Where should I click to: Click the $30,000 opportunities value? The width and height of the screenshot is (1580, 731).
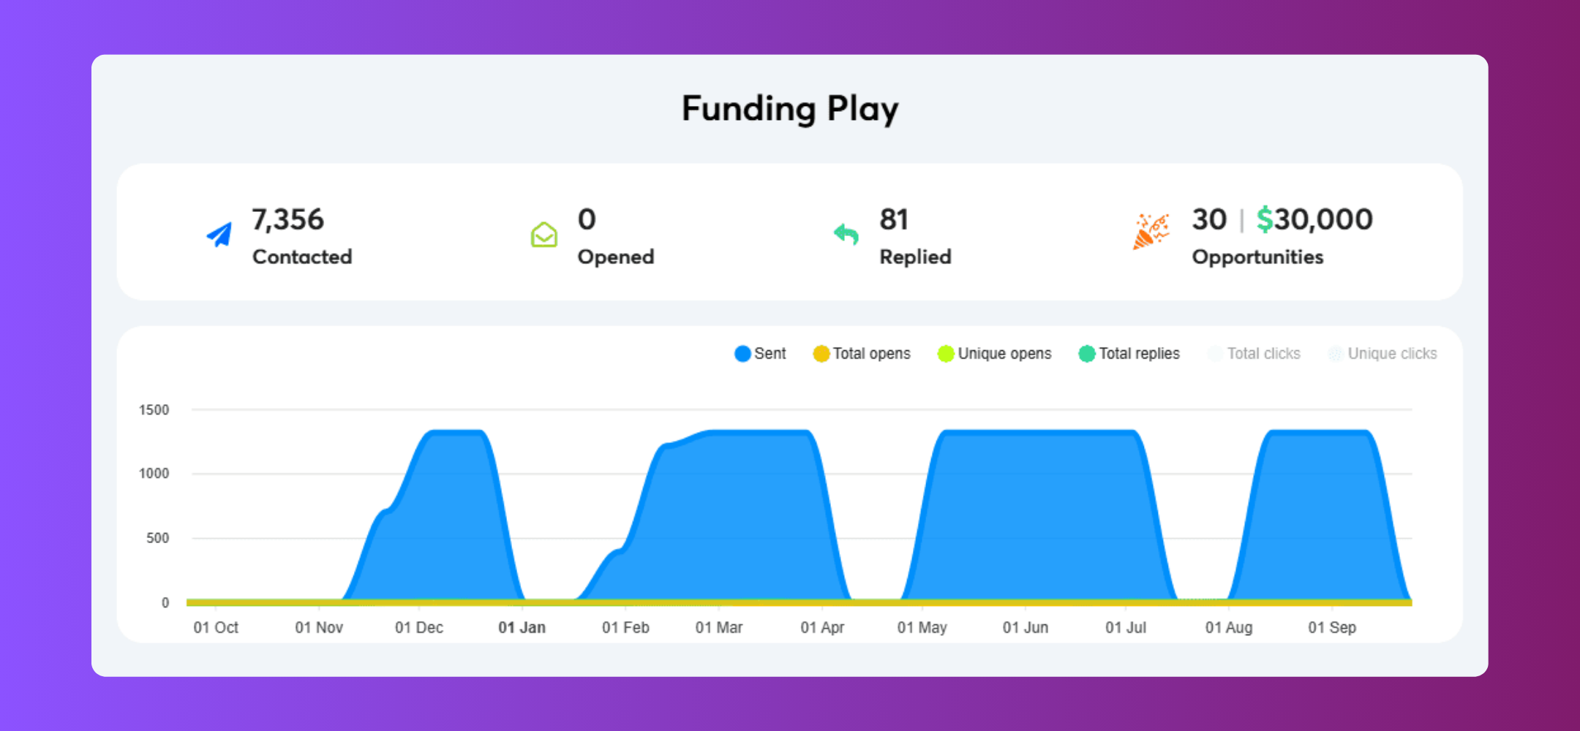point(1314,219)
